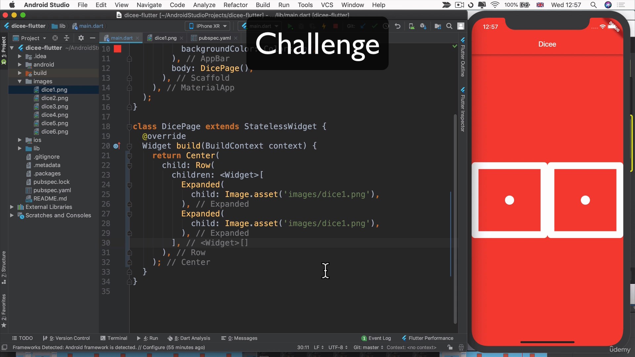635x357 pixels.
Task: Hide the Project tool window
Action: [x=93, y=38]
